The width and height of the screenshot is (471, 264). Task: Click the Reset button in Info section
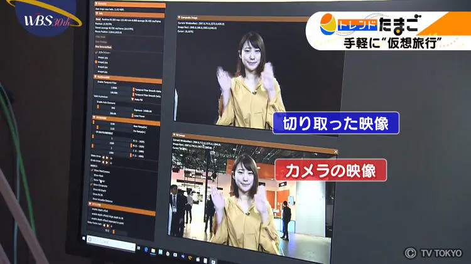98,19
